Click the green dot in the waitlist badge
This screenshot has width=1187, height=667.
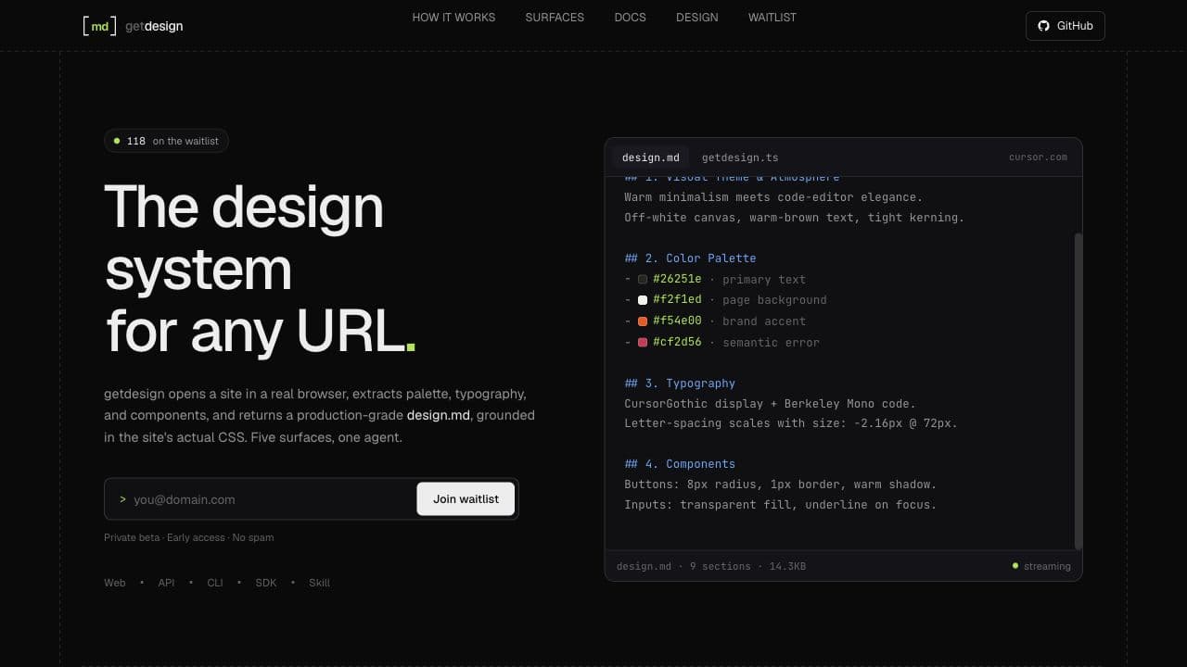pyautogui.click(x=117, y=141)
